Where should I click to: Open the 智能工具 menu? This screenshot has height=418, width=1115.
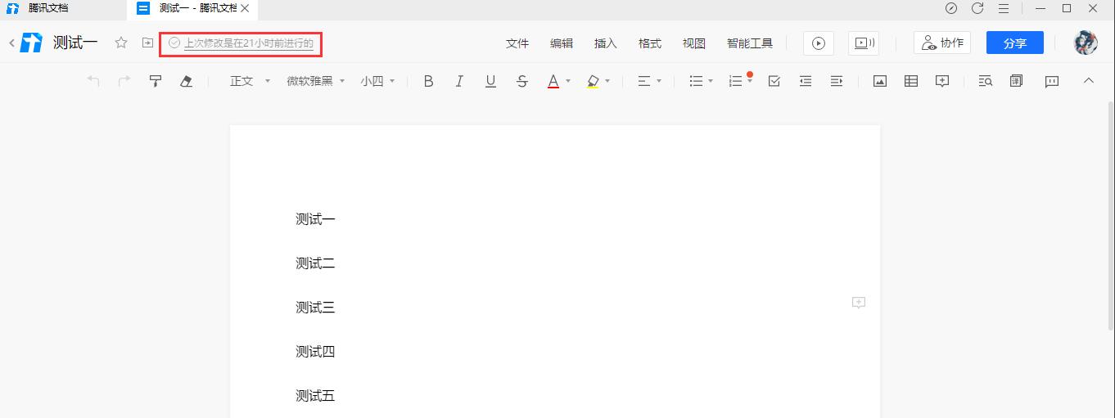click(x=750, y=43)
